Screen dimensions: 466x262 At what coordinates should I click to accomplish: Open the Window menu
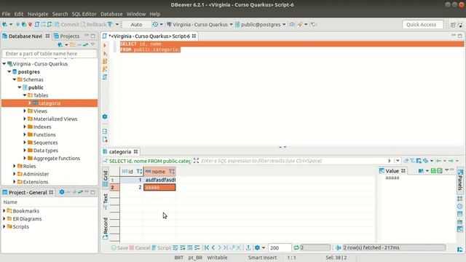[x=136, y=14]
